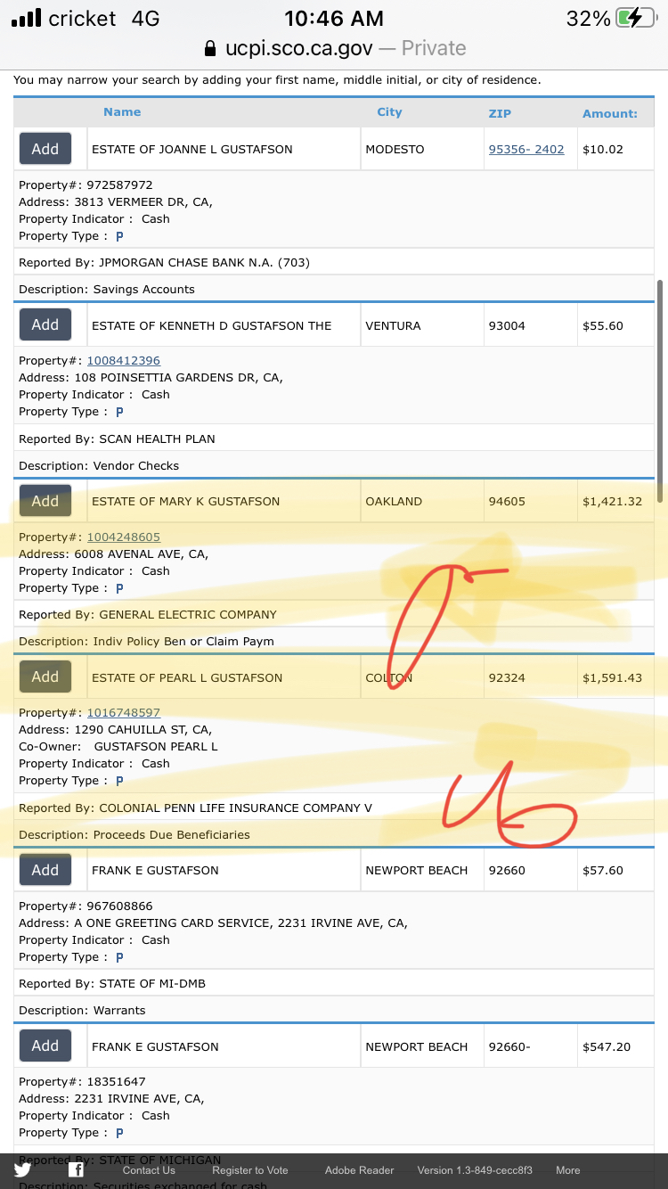Select property number 972587972 text
Screen dimensions: 668x1189
119,184
